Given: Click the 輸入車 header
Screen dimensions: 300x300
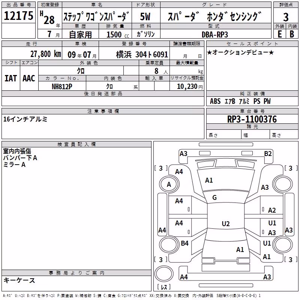Looking at the screenshot, I should pos(154,78).
